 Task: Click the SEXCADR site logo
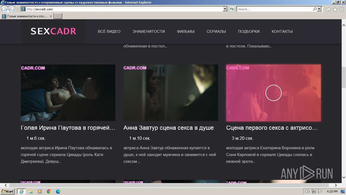(x=54, y=31)
